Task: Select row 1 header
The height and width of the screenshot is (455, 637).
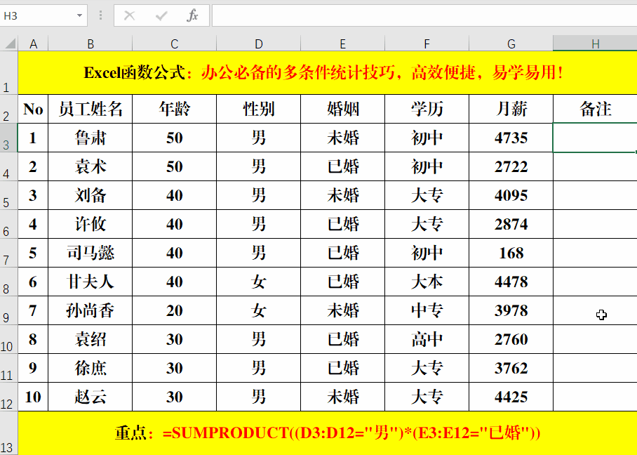Action: click(8, 73)
